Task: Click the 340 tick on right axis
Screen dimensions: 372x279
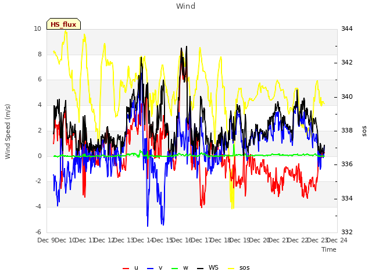Action: [347, 96]
